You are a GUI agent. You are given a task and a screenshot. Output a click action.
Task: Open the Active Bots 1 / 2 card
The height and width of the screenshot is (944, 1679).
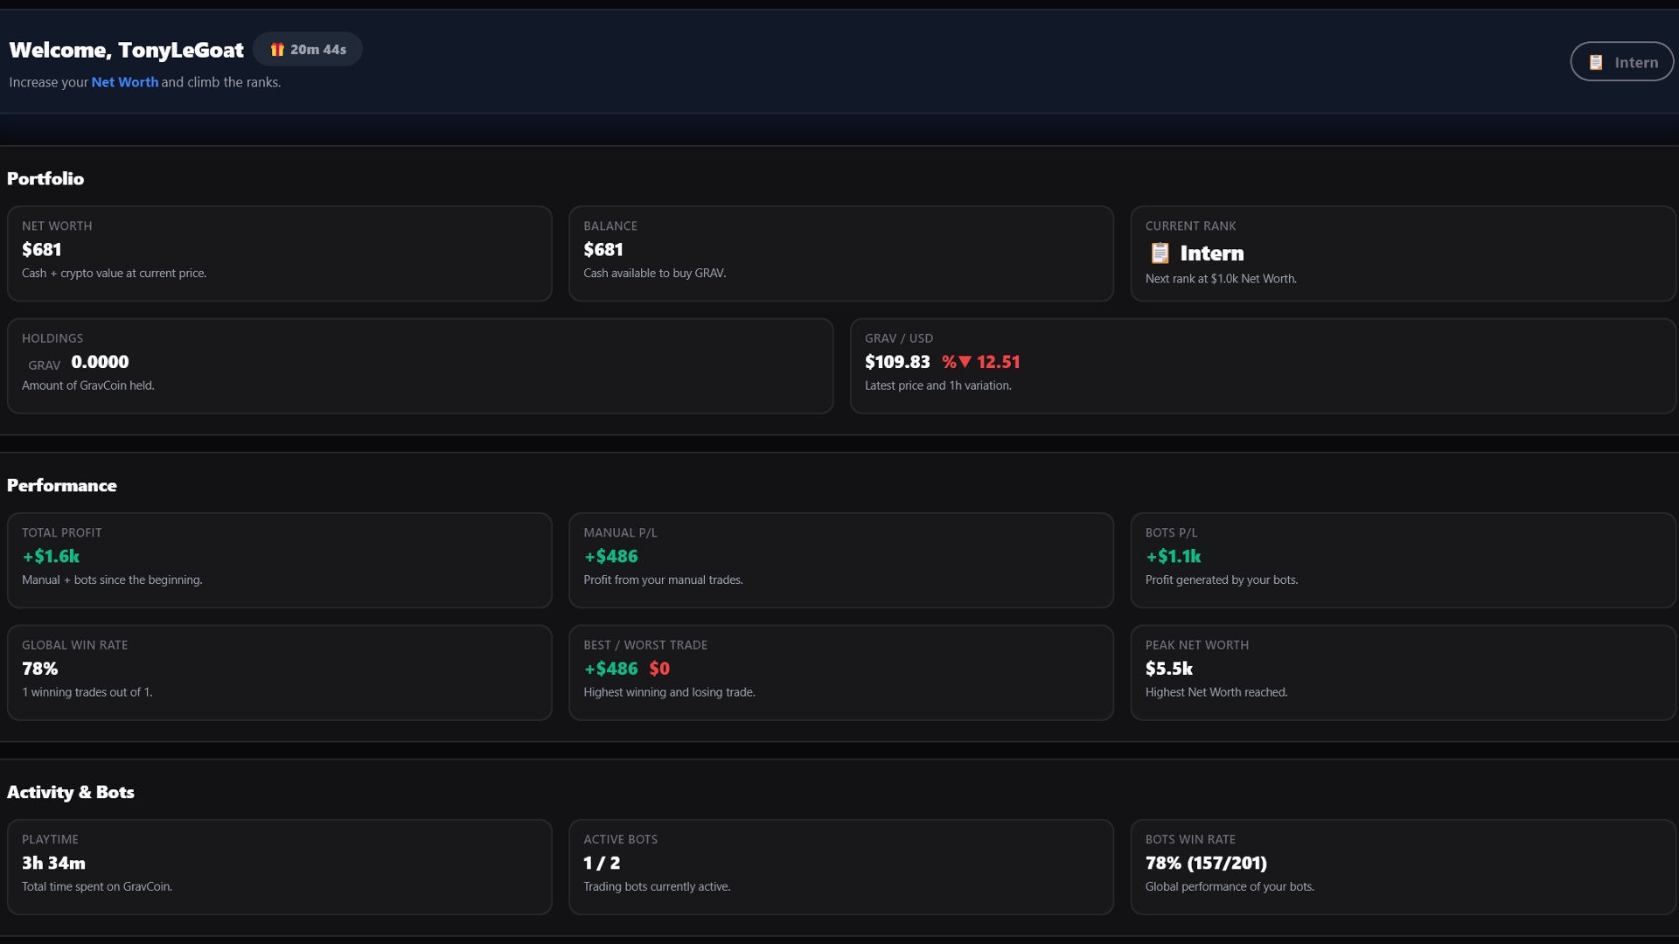point(840,866)
